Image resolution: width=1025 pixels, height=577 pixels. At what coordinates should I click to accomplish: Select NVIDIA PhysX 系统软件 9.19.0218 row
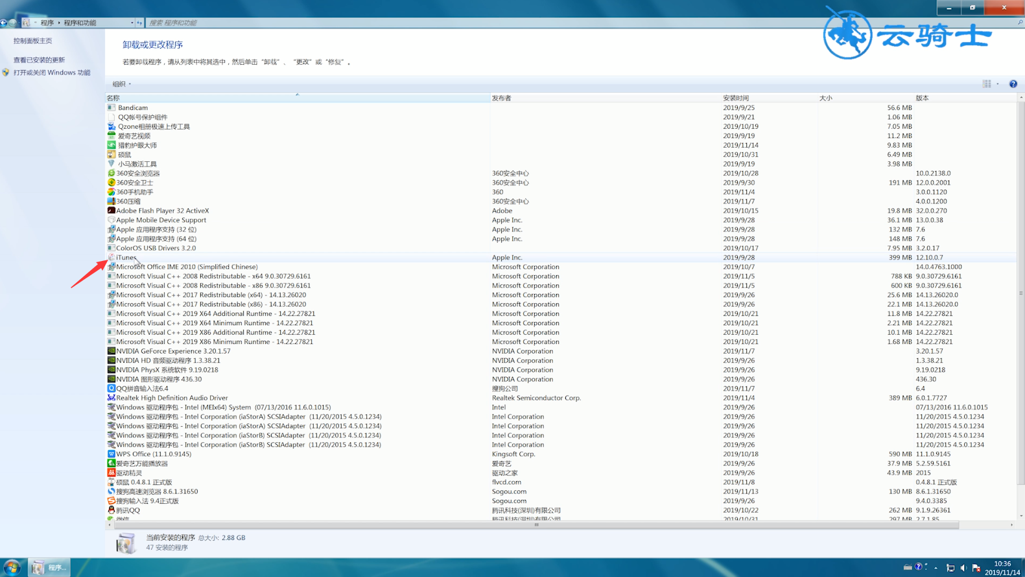pos(561,370)
